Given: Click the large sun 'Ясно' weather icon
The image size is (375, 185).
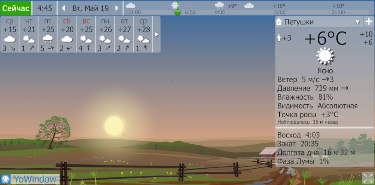Looking at the screenshot, I should point(325,56).
